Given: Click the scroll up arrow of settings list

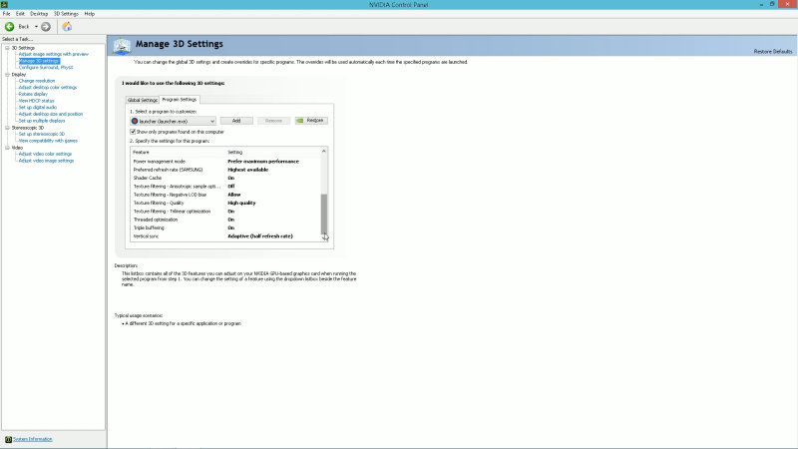Looking at the screenshot, I should pos(323,152).
